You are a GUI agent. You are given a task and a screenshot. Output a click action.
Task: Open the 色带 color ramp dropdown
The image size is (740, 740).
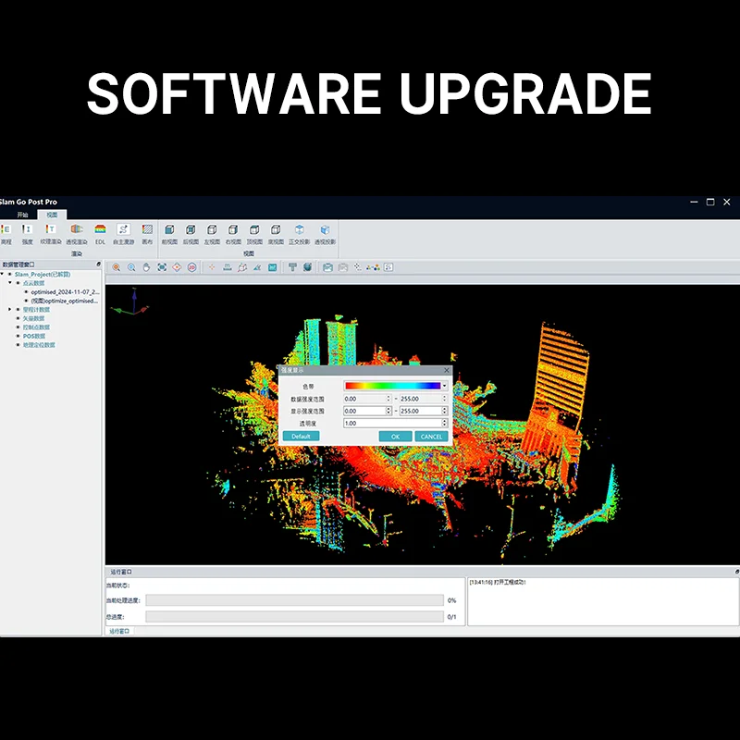pyautogui.click(x=444, y=386)
